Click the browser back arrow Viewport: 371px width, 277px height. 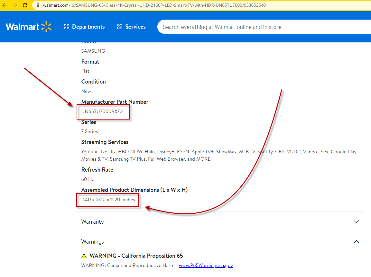click(5, 5)
